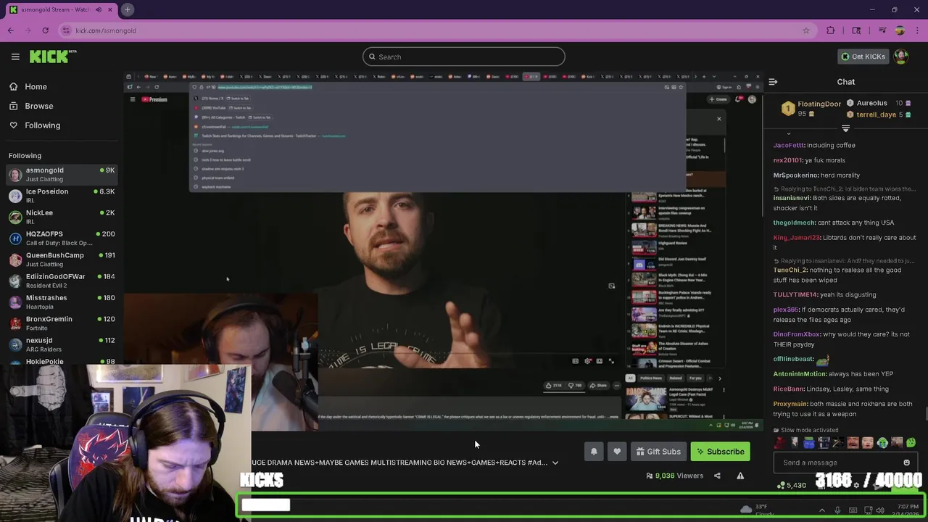Open QueenBushCamp channel from sidebar
The width and height of the screenshot is (928, 522).
click(x=62, y=260)
